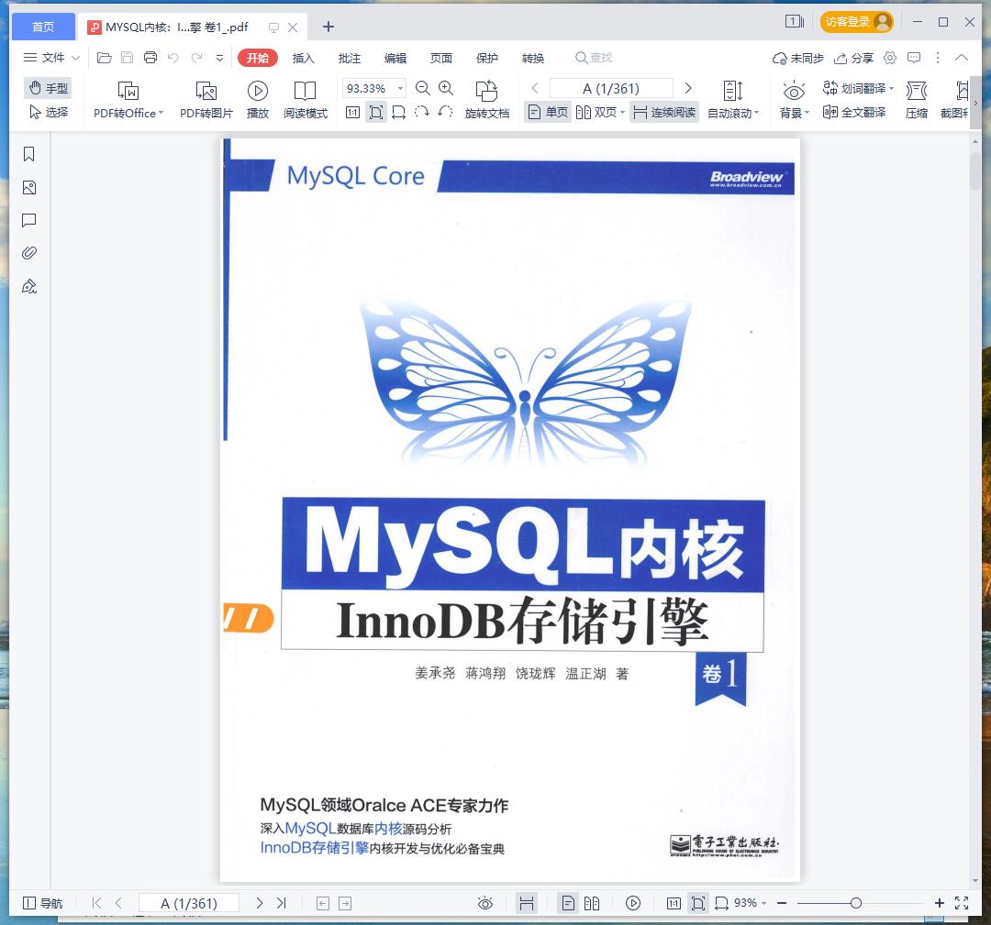This screenshot has height=925, width=991.
Task: Click the 压缩 compress tool
Action: point(917,100)
